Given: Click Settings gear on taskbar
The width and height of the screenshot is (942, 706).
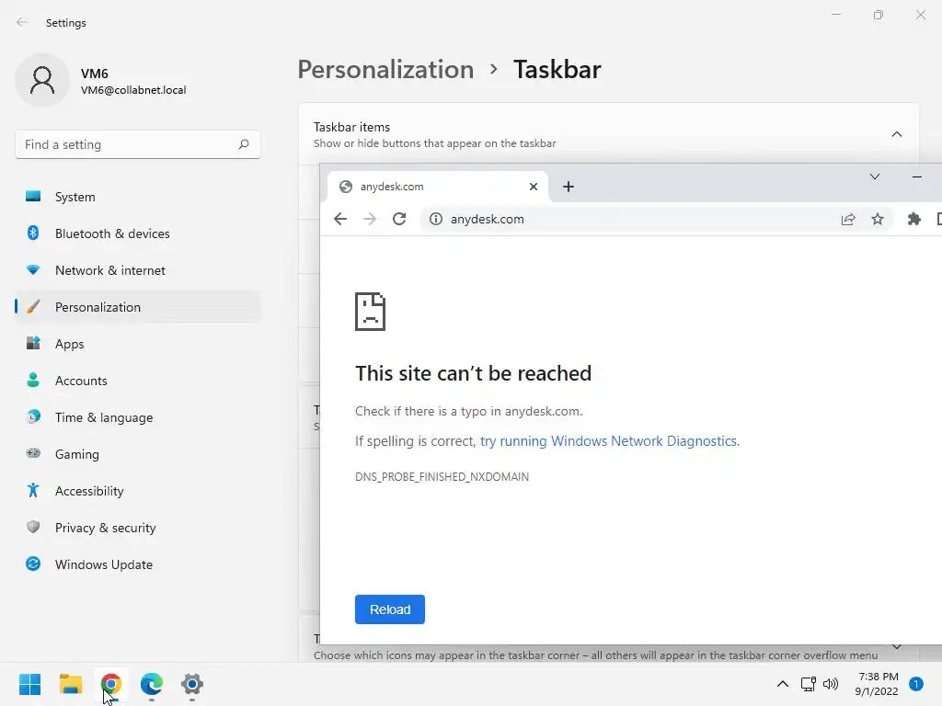Looking at the screenshot, I should point(192,684).
